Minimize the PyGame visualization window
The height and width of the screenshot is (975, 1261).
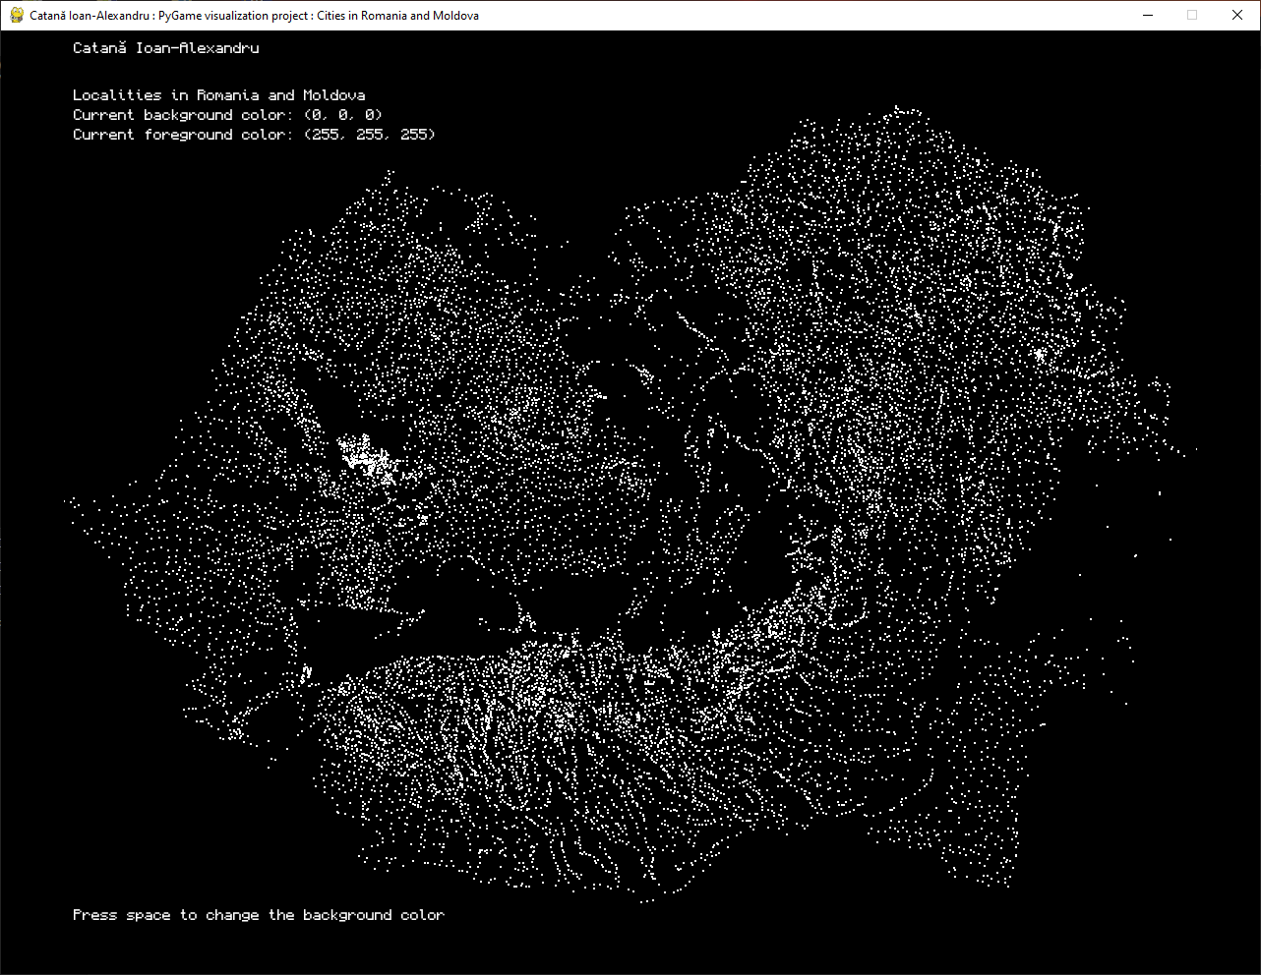point(1147,16)
